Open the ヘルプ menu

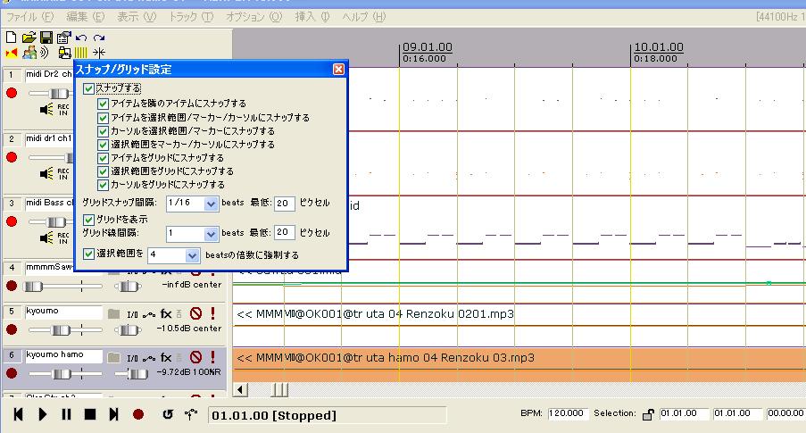tap(364, 17)
